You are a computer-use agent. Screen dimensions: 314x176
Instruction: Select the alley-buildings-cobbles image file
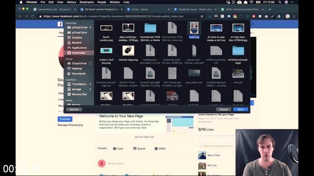128,32
